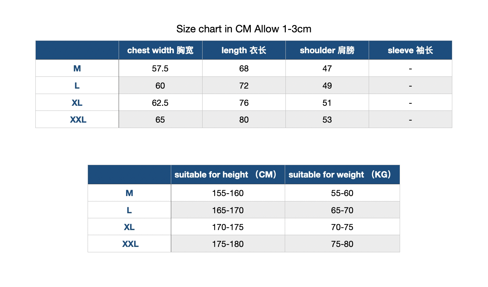Click the length value 76 cell

(244, 103)
